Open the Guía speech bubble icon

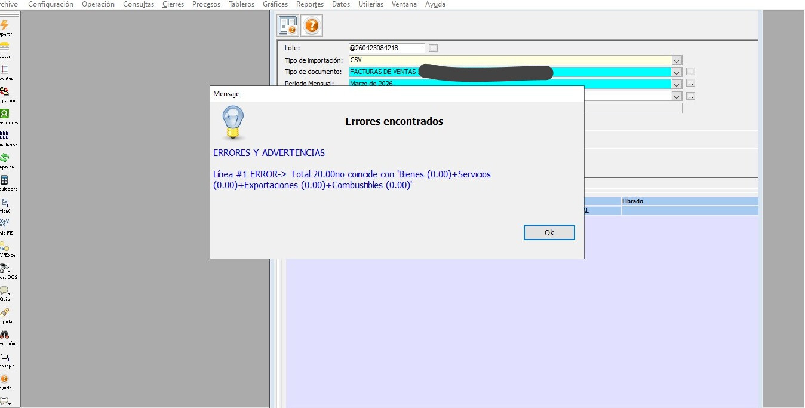click(x=5, y=290)
